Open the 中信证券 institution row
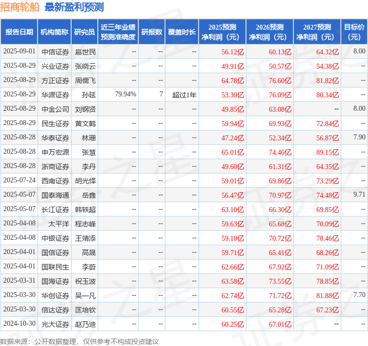 pos(55,51)
